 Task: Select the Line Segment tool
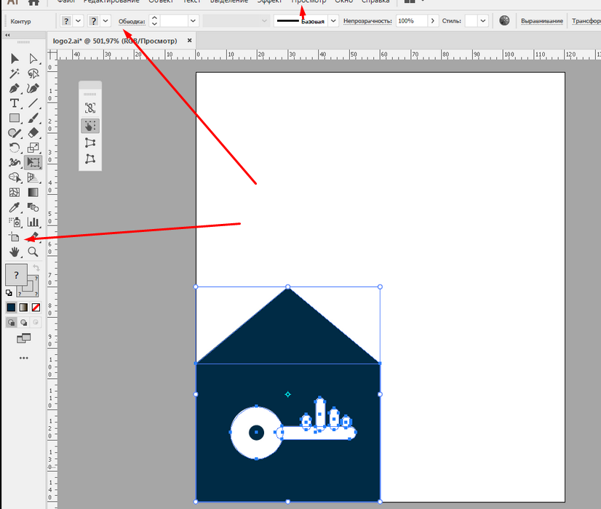tap(33, 103)
